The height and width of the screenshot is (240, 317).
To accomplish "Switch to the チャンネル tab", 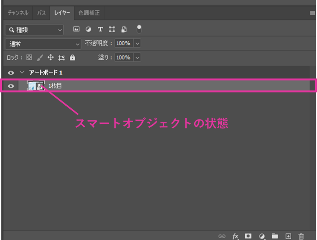I will [18, 13].
